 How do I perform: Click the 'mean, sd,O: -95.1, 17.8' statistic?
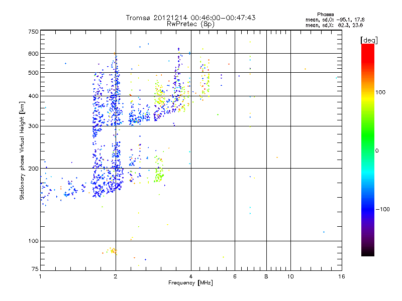[335, 20]
